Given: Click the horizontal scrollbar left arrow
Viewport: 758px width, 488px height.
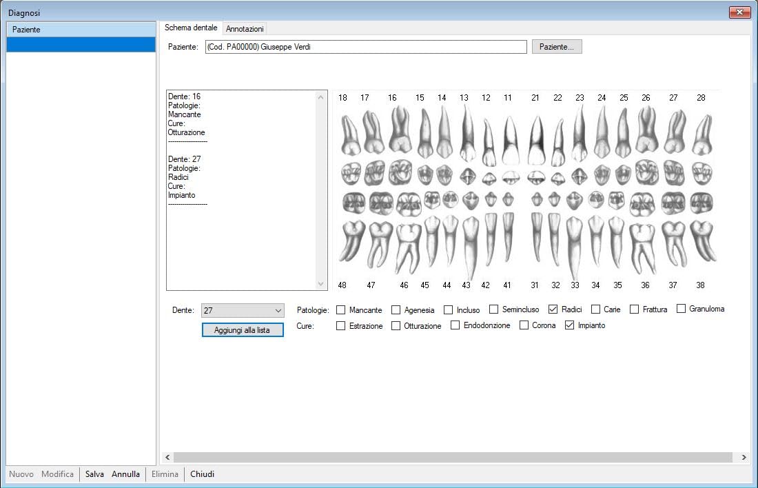Looking at the screenshot, I should click(167, 457).
